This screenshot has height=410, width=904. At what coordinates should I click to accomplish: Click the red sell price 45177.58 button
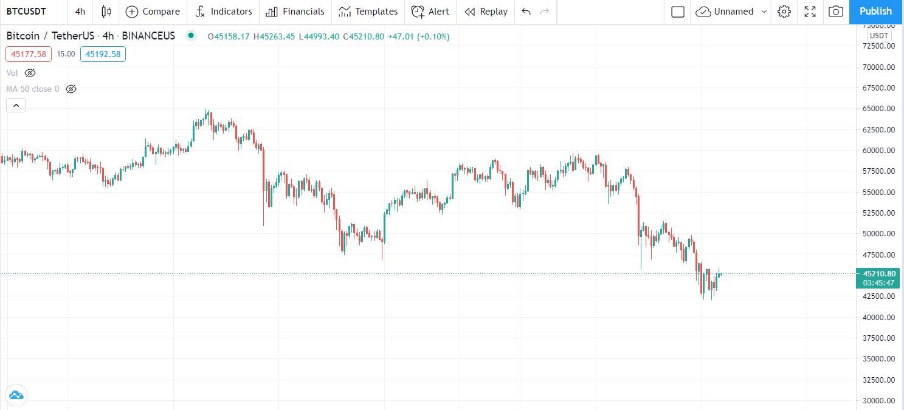[29, 54]
